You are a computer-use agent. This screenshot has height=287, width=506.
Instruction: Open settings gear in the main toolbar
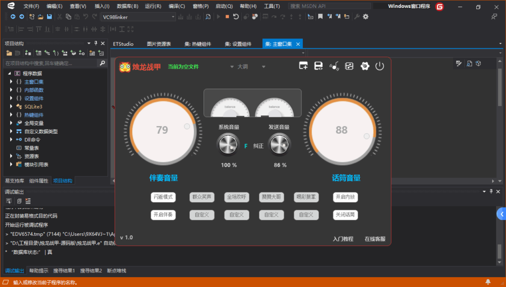[366, 17]
